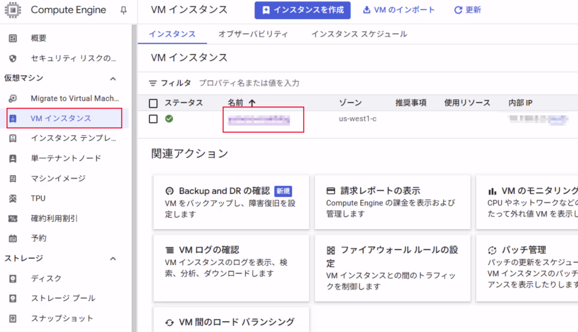This screenshot has height=332, width=578.
Task: Click the 予約 calendar icon
Action: (x=13, y=238)
